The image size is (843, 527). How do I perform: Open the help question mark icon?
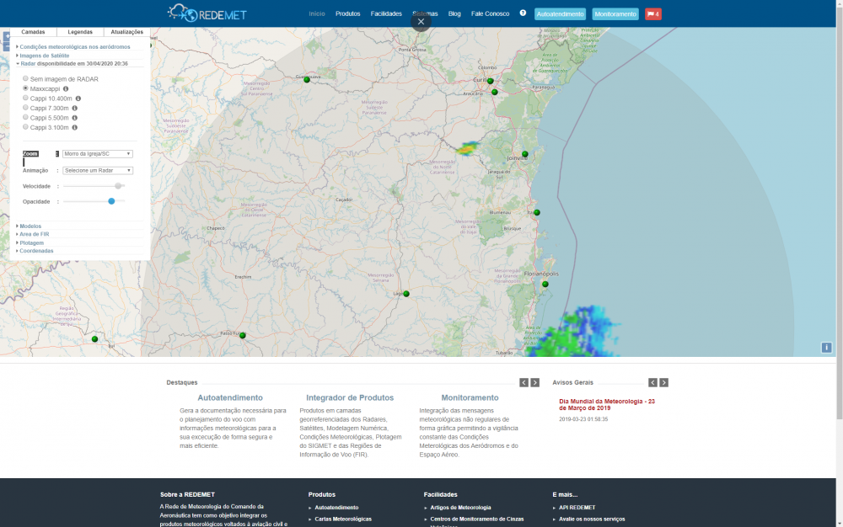pos(523,13)
